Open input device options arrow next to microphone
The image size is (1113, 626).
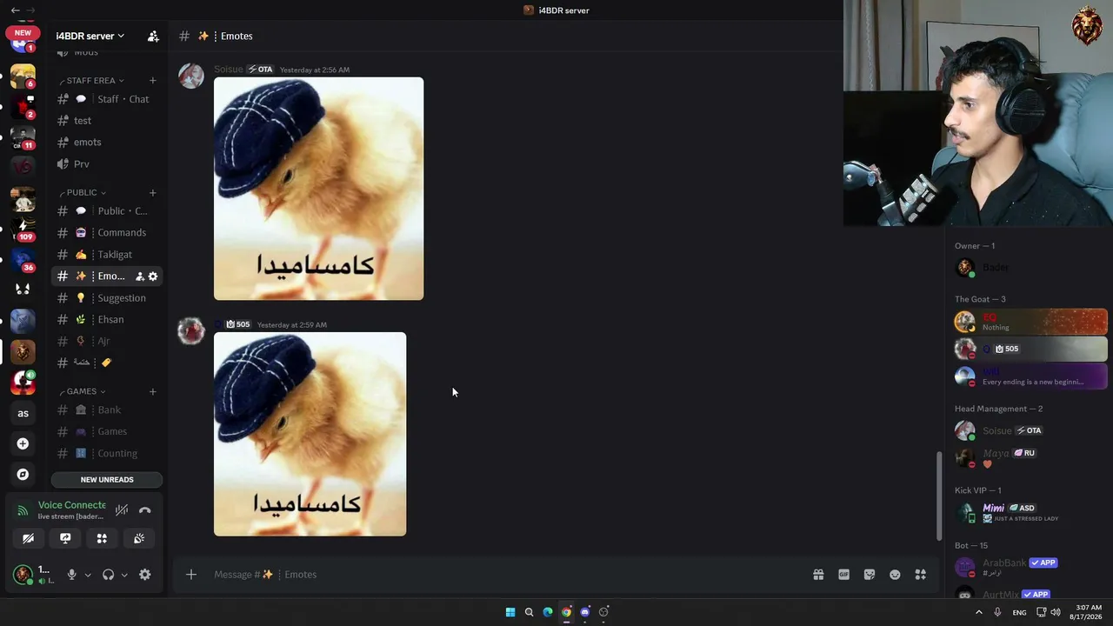click(88, 575)
